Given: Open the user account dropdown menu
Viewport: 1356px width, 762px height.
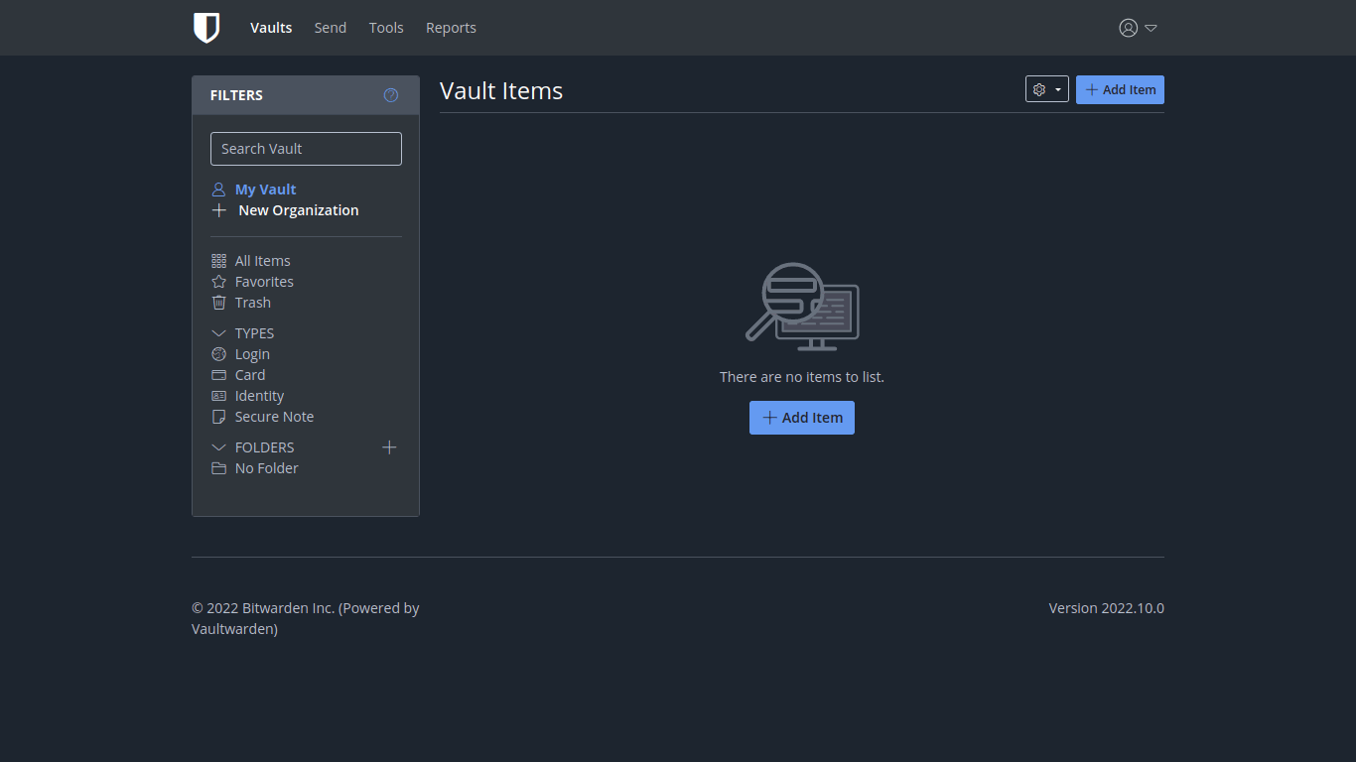Looking at the screenshot, I should tap(1138, 28).
